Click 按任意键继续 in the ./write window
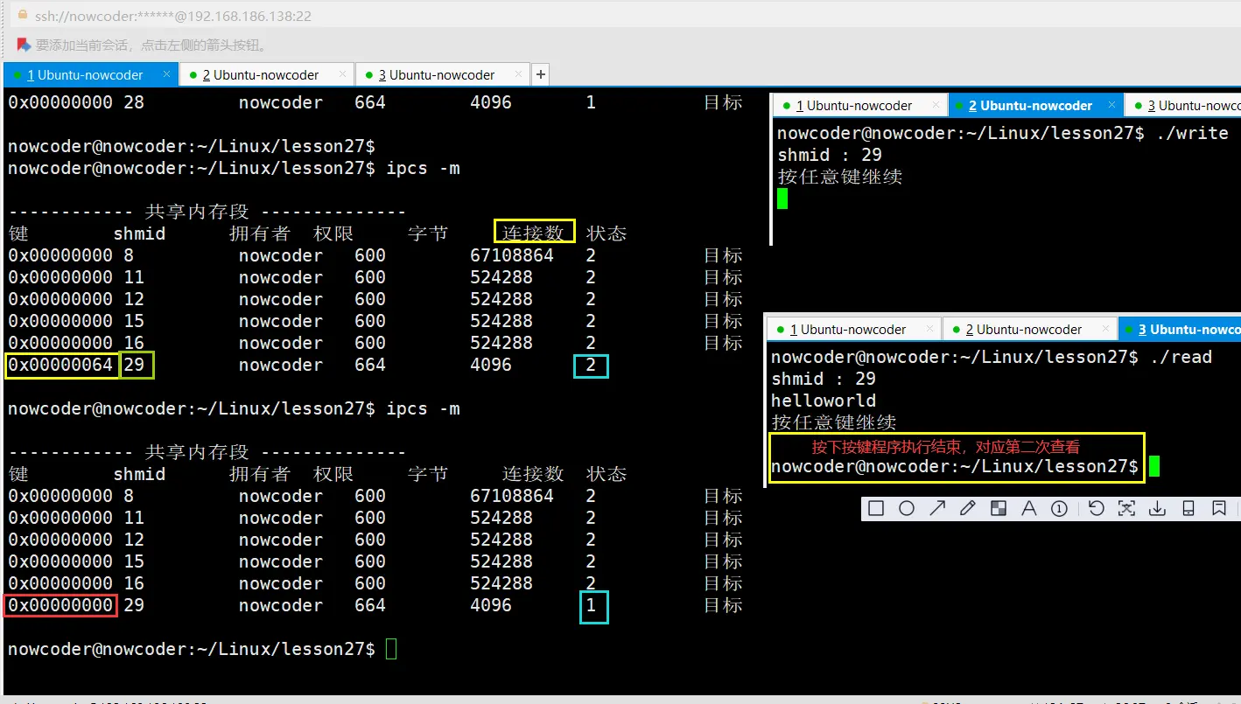The height and width of the screenshot is (704, 1241). (x=840, y=177)
